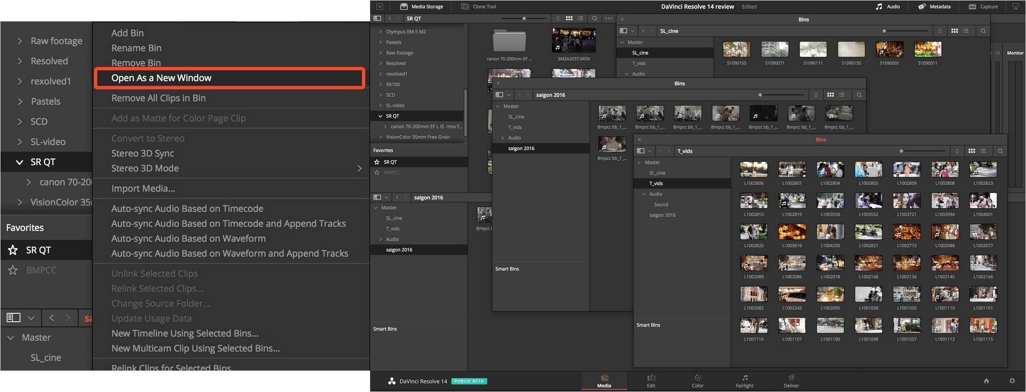
Task: Expand Audio bin in saigon 2016 window
Action: click(503, 138)
